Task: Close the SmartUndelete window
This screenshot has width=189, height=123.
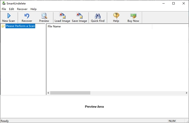Action: 184,3
